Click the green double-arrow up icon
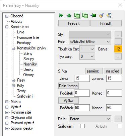 (x=69, y=15)
